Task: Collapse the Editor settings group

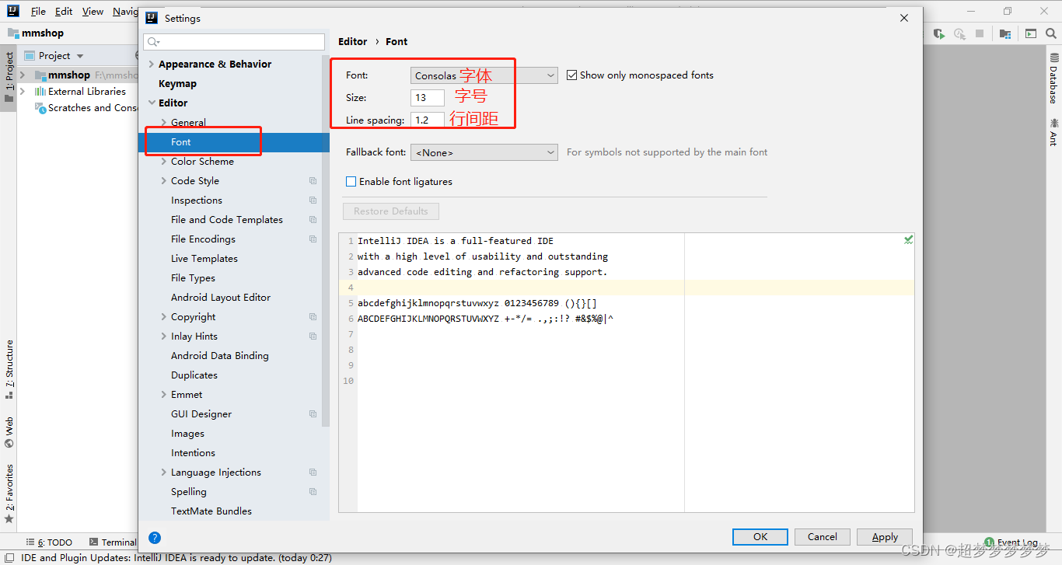Action: click(x=151, y=103)
